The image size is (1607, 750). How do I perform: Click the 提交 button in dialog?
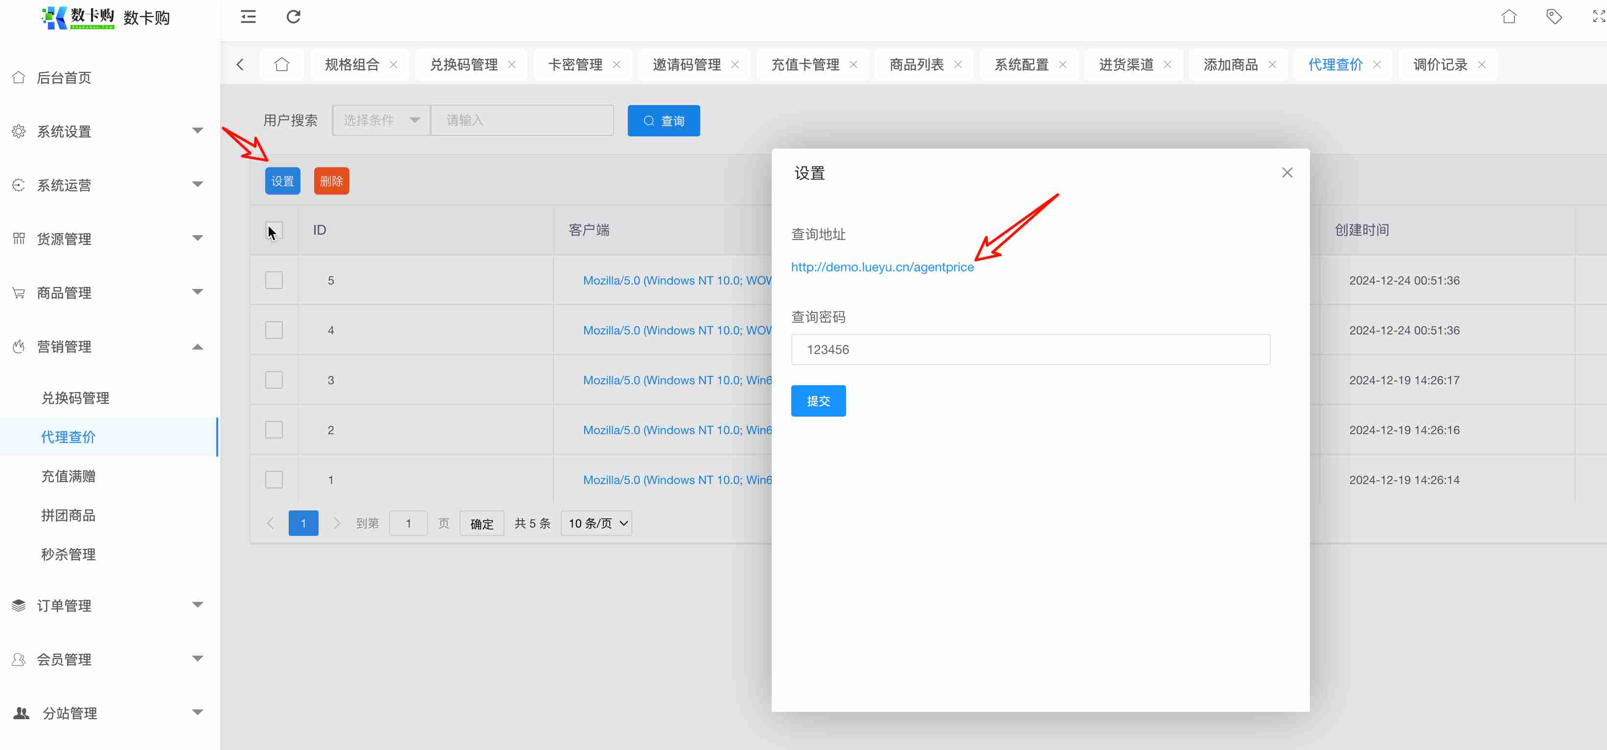click(x=818, y=401)
